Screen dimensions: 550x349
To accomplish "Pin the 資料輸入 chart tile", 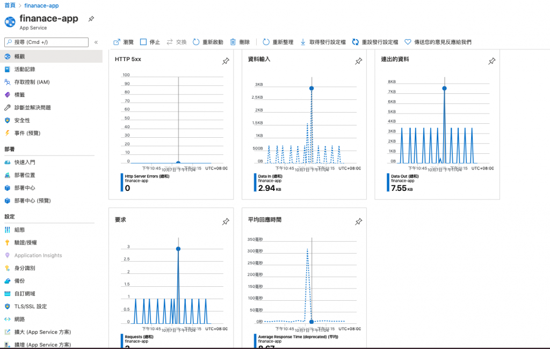I will tap(358, 61).
